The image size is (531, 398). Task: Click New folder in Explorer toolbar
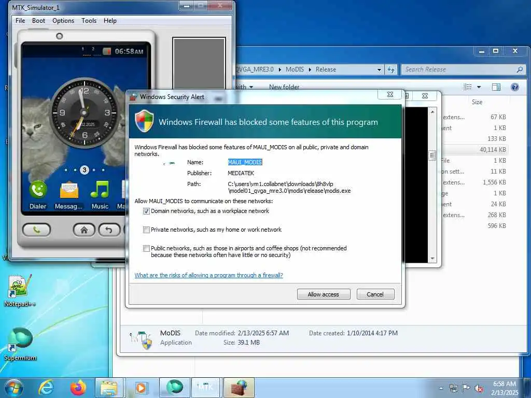point(284,87)
